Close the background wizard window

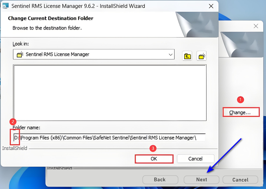(256, 26)
